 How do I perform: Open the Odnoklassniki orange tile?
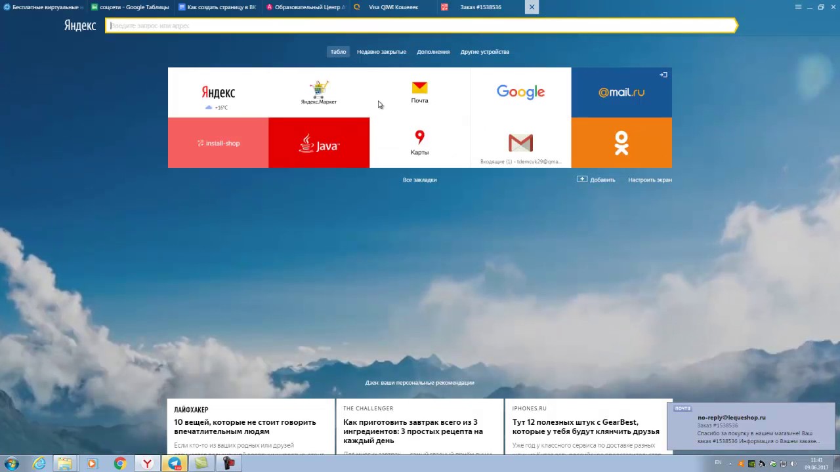pos(621,143)
